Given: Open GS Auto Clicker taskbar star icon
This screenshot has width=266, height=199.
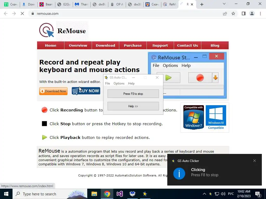Looking at the screenshot, I should 145,194.
